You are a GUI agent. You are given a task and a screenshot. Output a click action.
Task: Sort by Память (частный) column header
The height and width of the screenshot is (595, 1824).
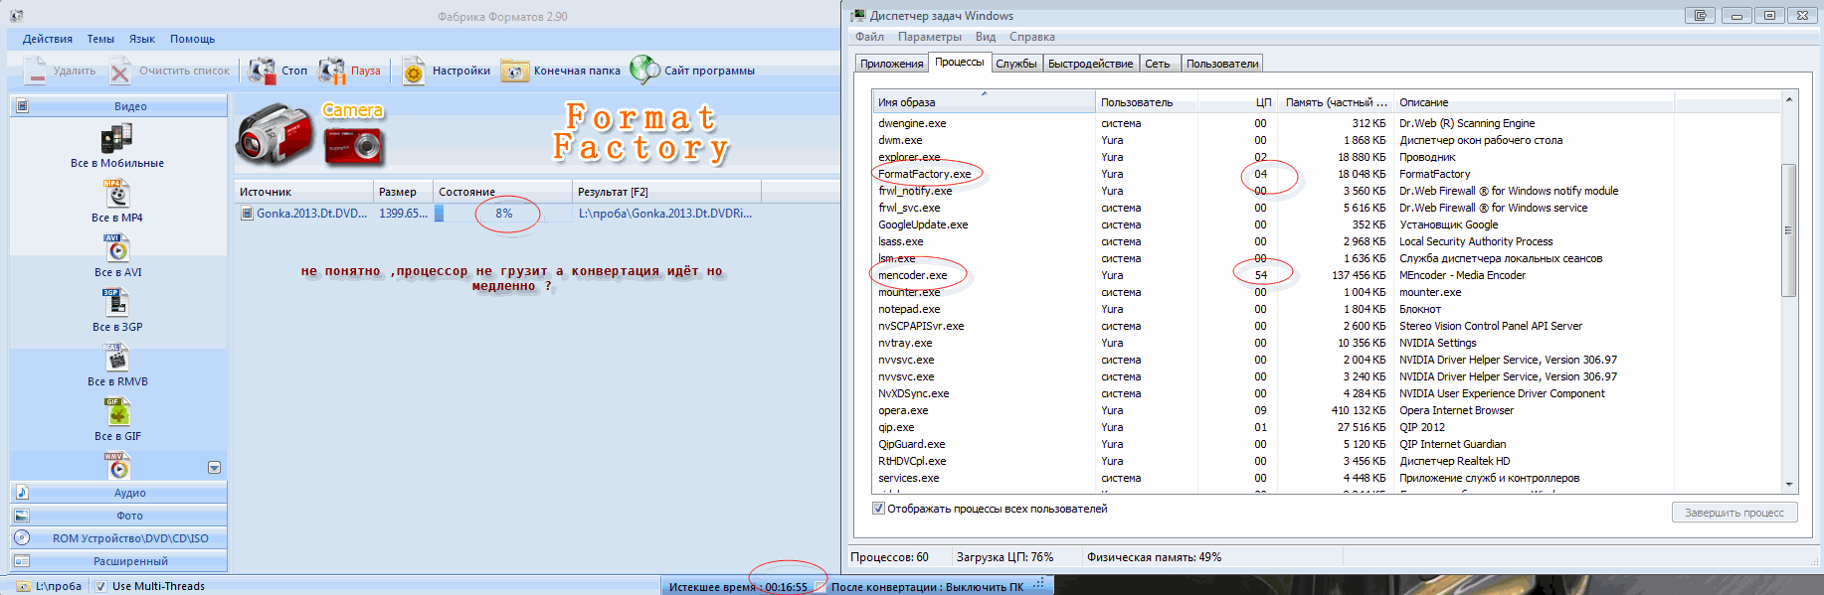[x=1336, y=102]
